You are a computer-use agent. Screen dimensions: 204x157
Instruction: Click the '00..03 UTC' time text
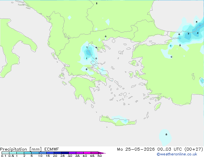pos(170,149)
